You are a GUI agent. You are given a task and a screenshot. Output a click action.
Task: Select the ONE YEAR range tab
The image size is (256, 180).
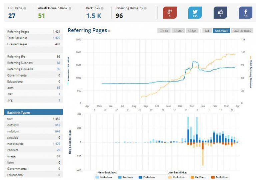tap(221, 31)
